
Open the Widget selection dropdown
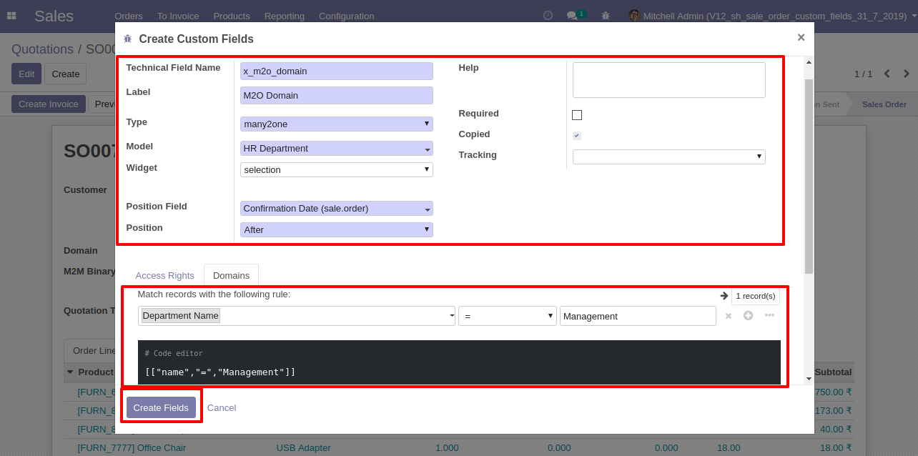tap(337, 169)
